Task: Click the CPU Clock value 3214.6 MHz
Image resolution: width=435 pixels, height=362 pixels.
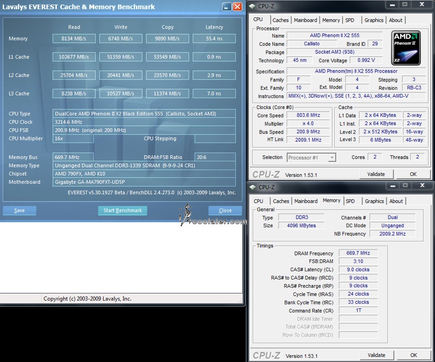Action: (144, 122)
